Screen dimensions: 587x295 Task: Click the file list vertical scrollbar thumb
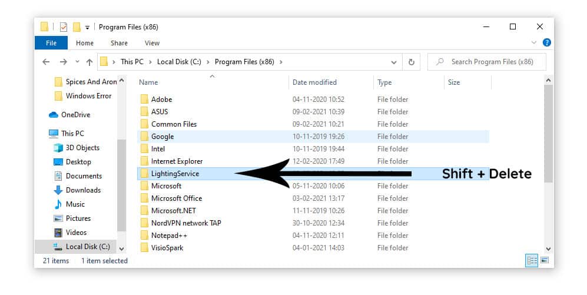tap(548, 134)
